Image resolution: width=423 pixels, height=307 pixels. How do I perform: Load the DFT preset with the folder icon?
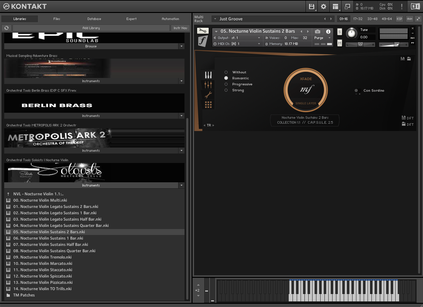coord(404,124)
